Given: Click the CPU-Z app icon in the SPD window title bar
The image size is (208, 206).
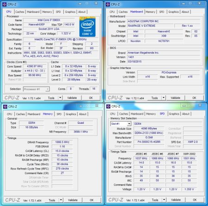Looking at the screenshot, I should tap(109, 106).
